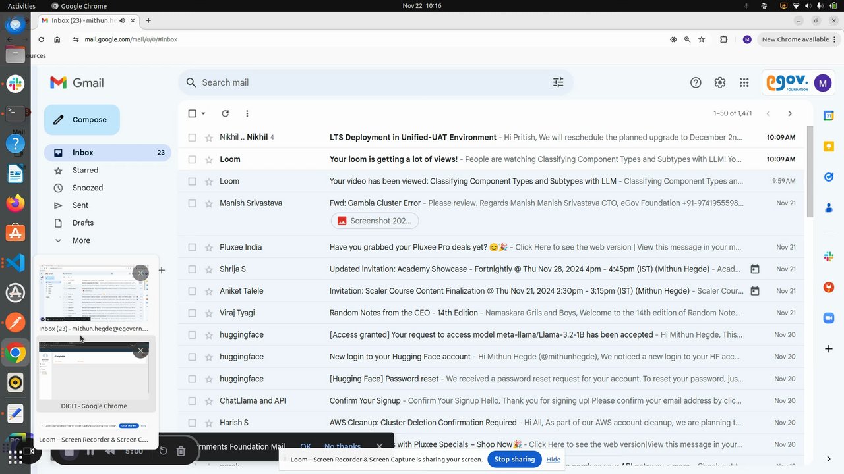Select checkbox for Pluxee India email
Viewport: 844px width, 474px height.
coord(192,248)
